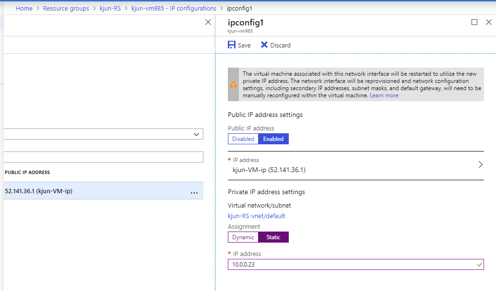Open the ellipsis menu for 52.141.36.1 row
496x291 pixels.
194,193
